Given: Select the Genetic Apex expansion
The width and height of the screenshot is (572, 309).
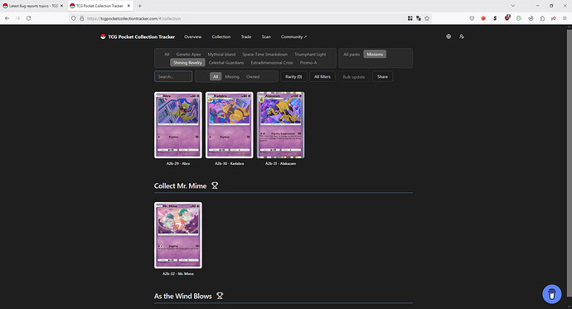Looking at the screenshot, I should [188, 55].
